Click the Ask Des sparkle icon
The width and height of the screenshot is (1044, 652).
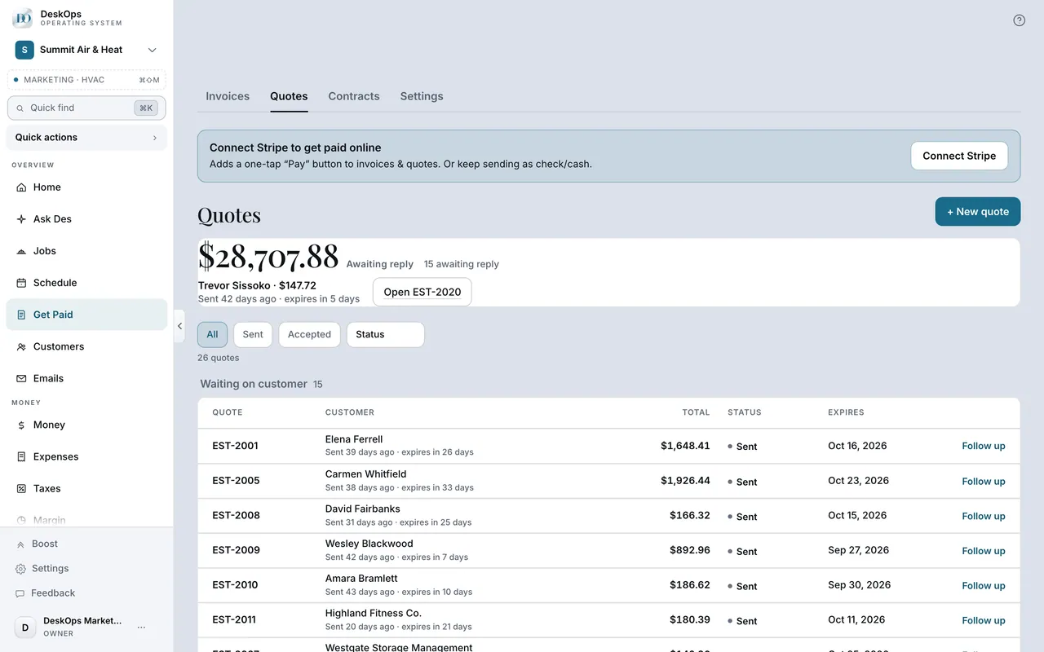click(21, 219)
